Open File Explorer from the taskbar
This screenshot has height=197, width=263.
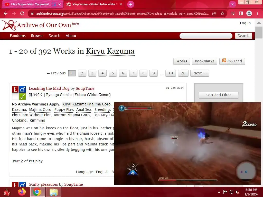click(x=53, y=192)
